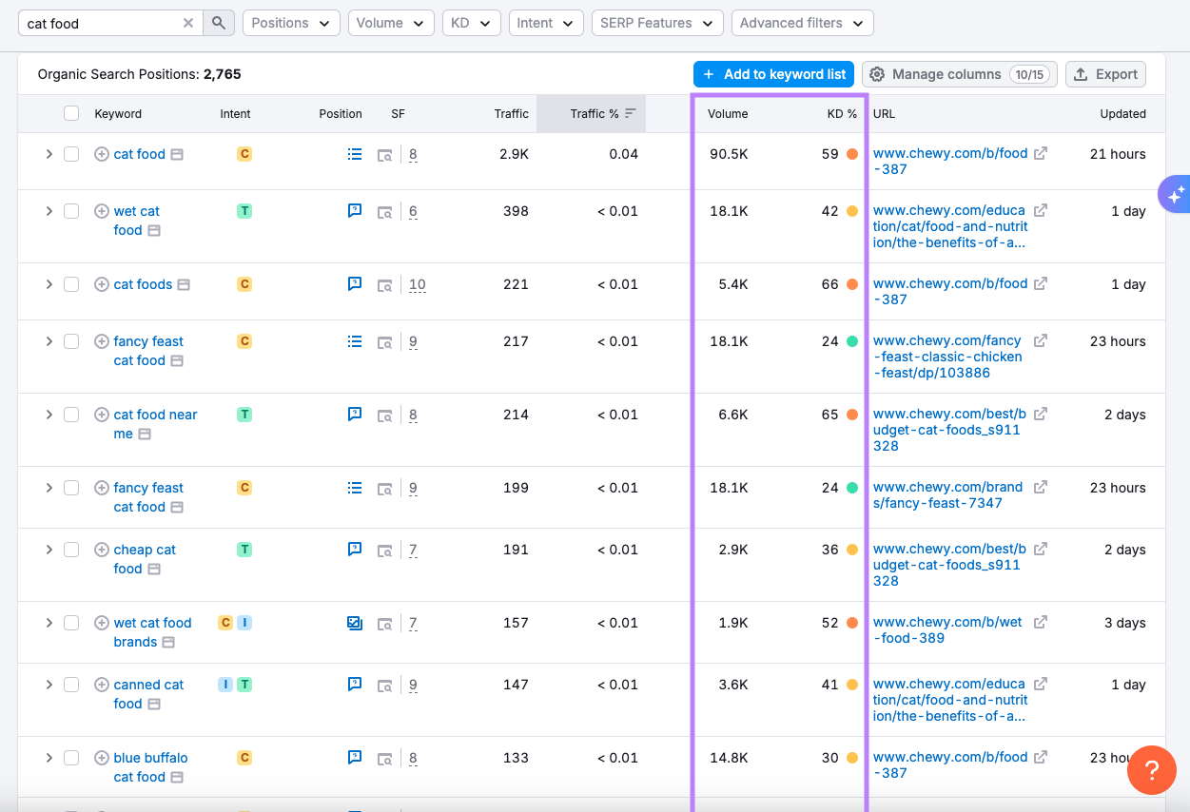Open the Positions filter dropdown
This screenshot has height=812, width=1190.
pos(291,22)
